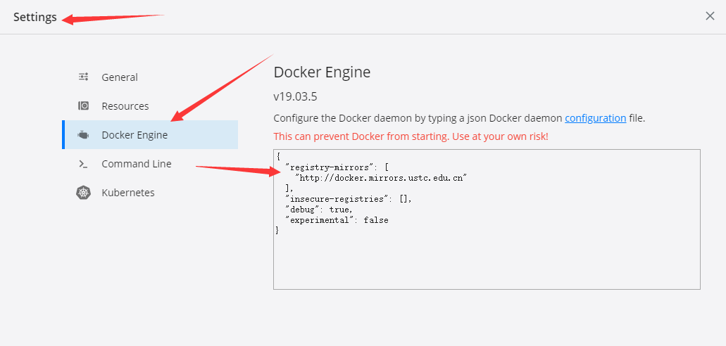
Task: Close the Settings dialog with the X
Action: (x=710, y=16)
